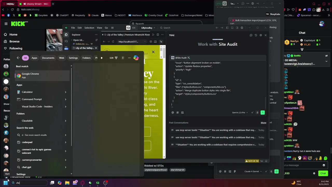Expand coderpad web suggestion
This screenshot has height=187, width=332.
(65, 142)
